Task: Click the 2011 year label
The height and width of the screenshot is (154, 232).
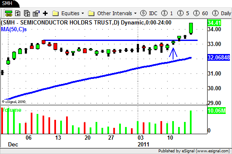Action: click(x=144, y=144)
